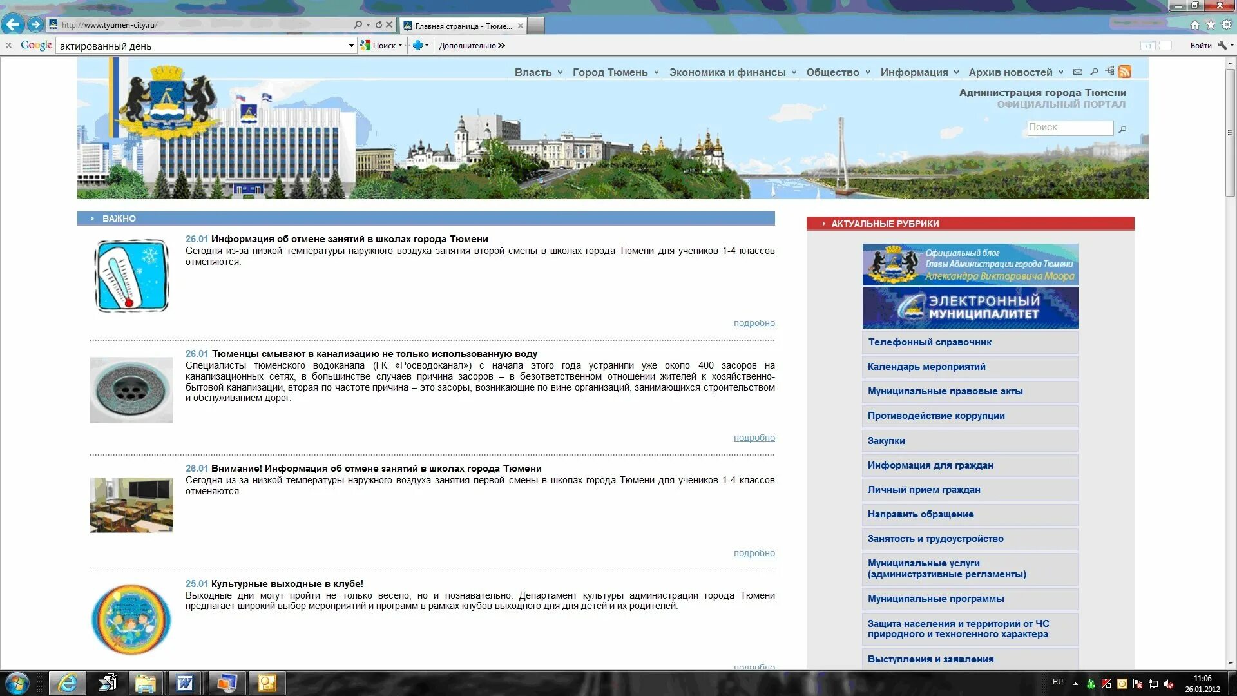The image size is (1237, 696).
Task: Open classroom news thumbnail
Action: pyautogui.click(x=131, y=505)
